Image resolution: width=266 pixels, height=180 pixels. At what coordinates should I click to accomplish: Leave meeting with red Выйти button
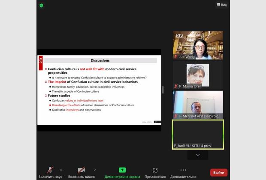[x=219, y=173]
